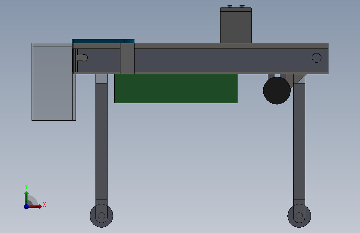Select the left caster wheel

pyautogui.click(x=101, y=216)
